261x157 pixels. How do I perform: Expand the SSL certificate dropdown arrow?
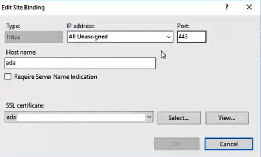[x=149, y=117]
